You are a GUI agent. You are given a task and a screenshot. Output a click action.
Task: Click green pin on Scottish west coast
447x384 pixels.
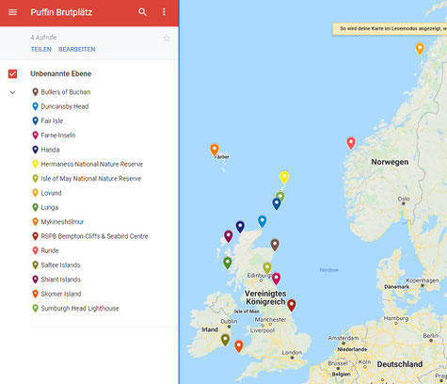tap(228, 262)
